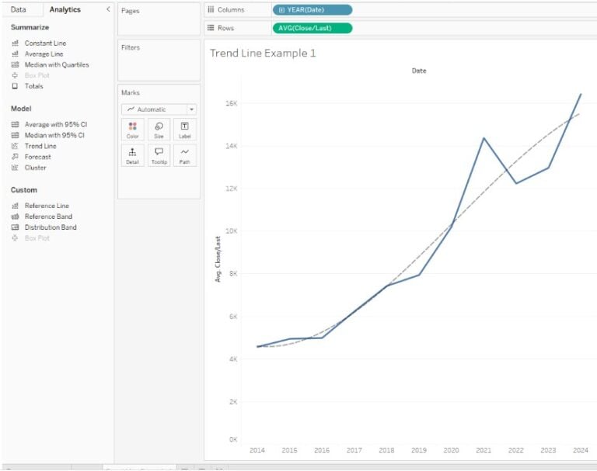Click the YEAR(Date) pill on Columns
This screenshot has height=471, width=597.
[x=312, y=10]
